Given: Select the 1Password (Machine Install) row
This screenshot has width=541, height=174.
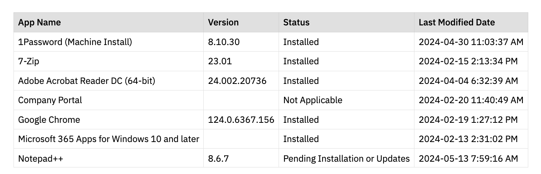Looking at the screenshot, I should pos(75,42).
